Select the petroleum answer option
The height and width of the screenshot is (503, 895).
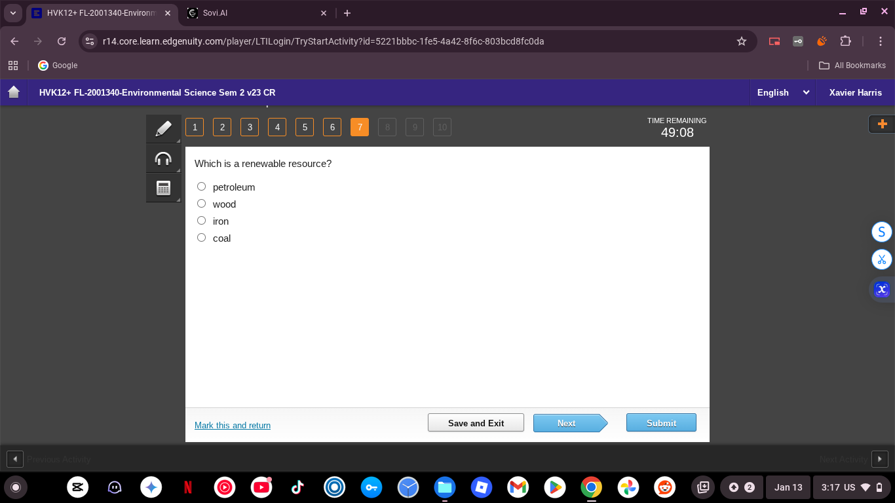(x=202, y=187)
